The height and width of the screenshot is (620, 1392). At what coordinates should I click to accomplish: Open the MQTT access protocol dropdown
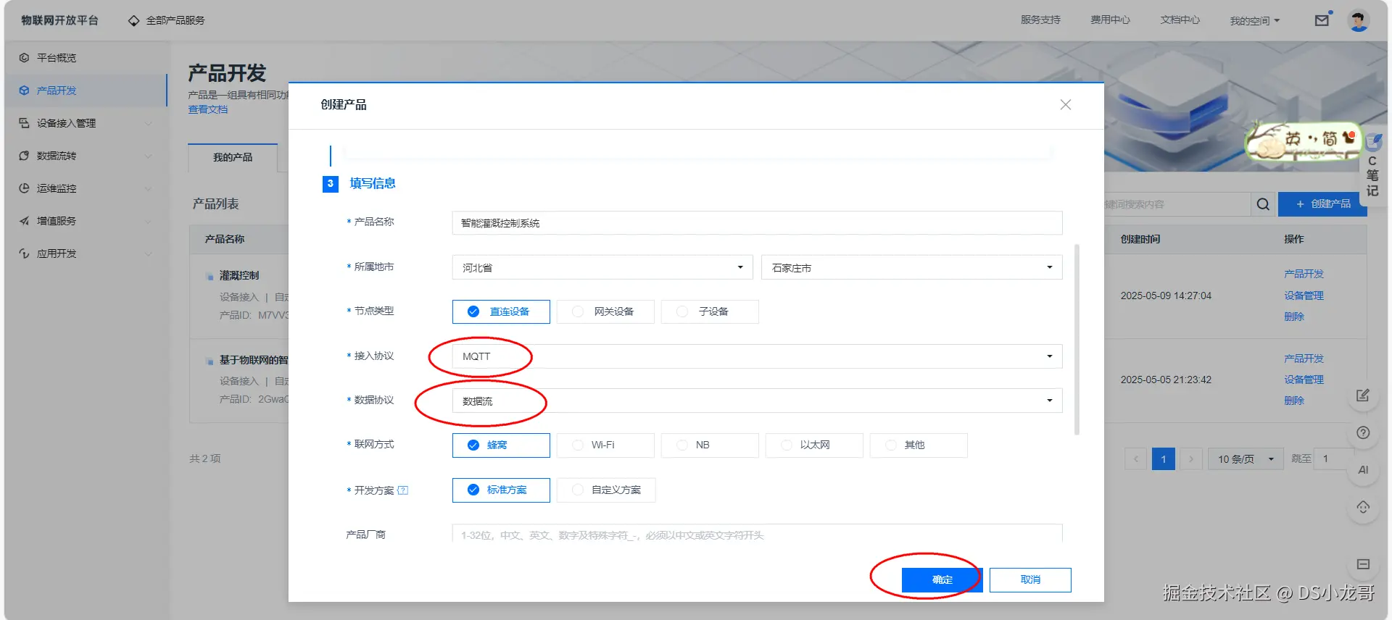(757, 356)
